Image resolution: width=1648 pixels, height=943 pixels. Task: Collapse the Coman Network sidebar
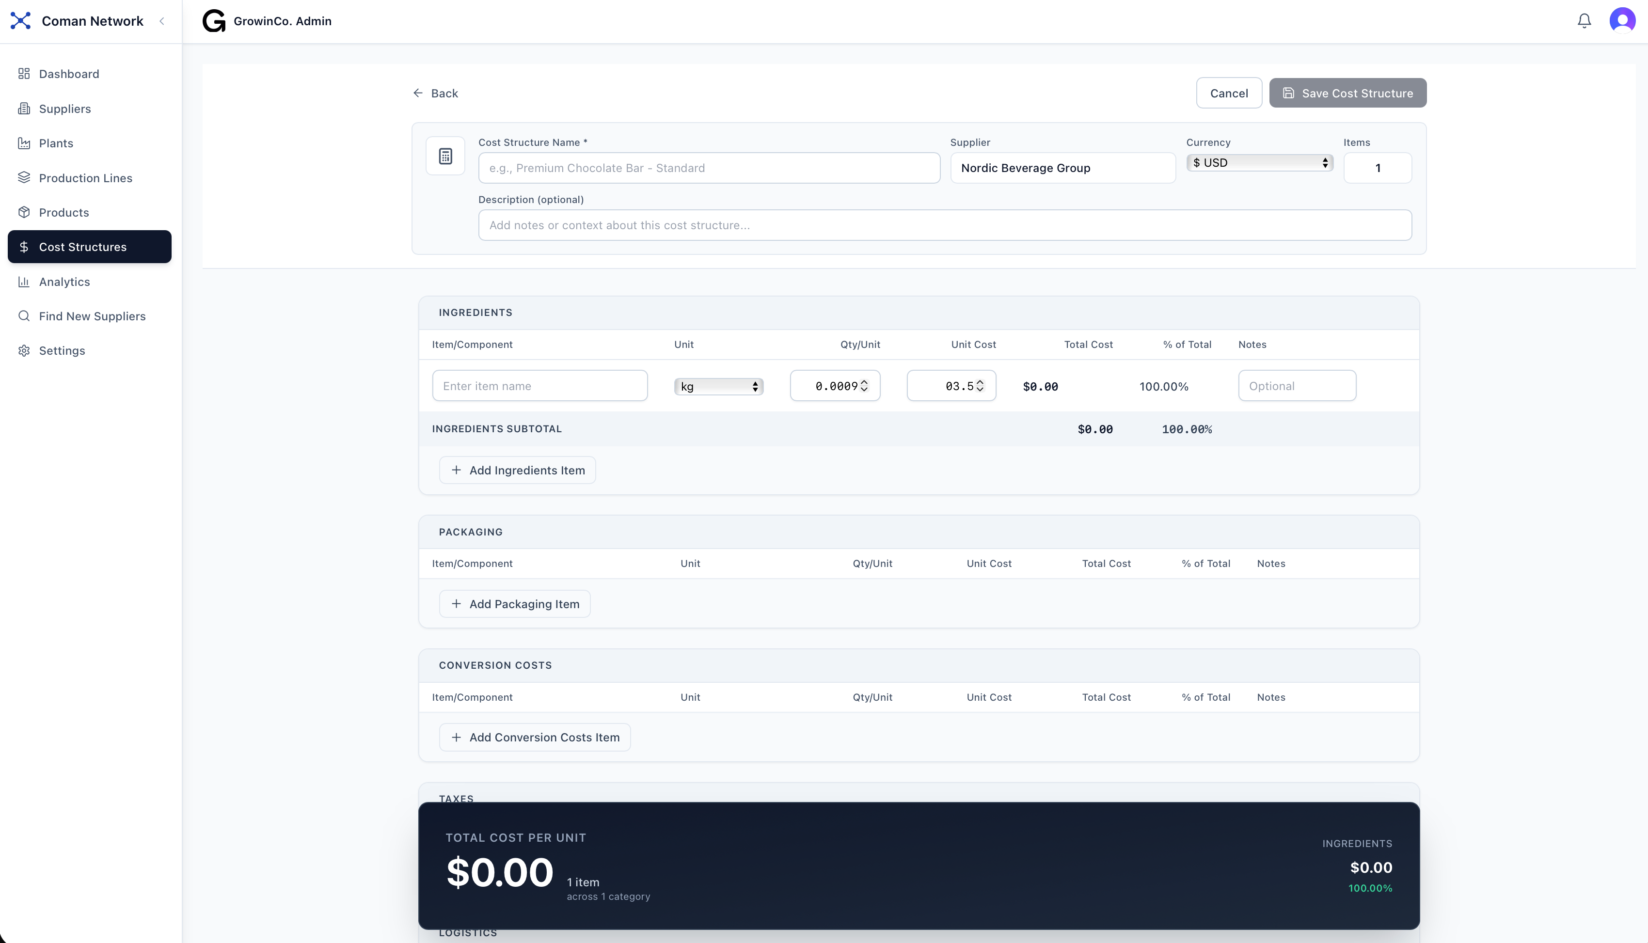click(162, 21)
